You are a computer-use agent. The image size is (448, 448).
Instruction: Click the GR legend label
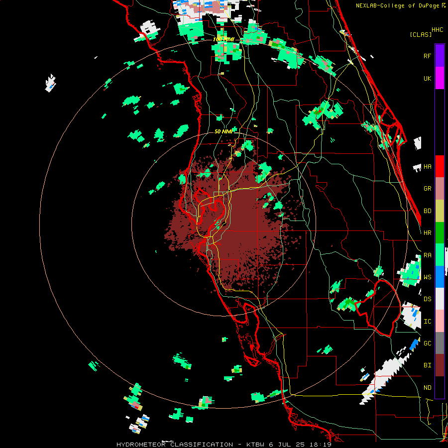coord(427,189)
